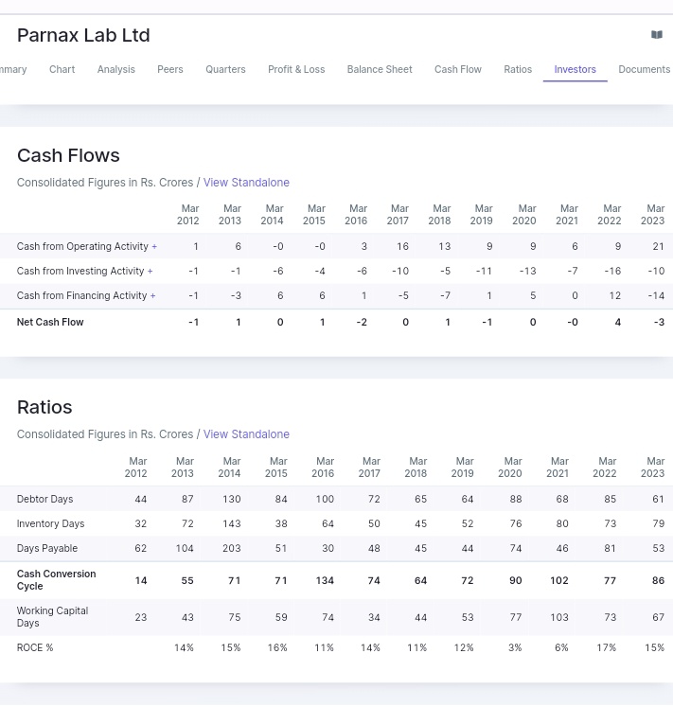Viewport: 673px width, 707px height.
Task: Click Mar 2021 cash conversion cycle 102
Action: coord(559,580)
